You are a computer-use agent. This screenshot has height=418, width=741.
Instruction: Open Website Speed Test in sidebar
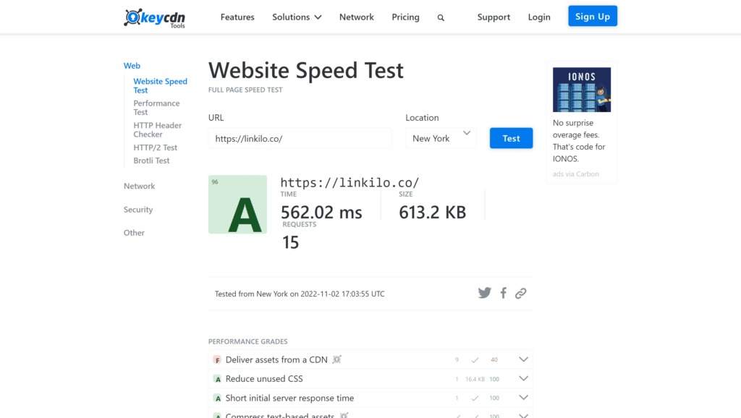click(x=160, y=85)
